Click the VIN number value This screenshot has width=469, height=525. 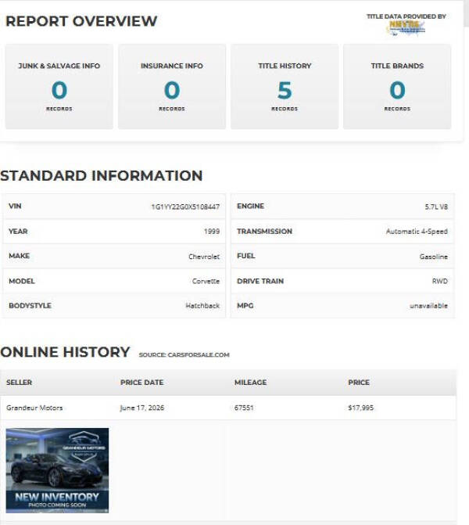click(x=186, y=207)
